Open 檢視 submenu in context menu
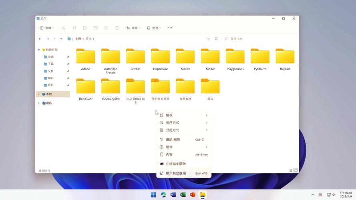This screenshot has width=356, height=200. (184, 115)
